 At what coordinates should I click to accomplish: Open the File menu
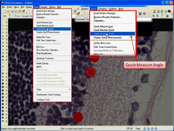point(2,6)
